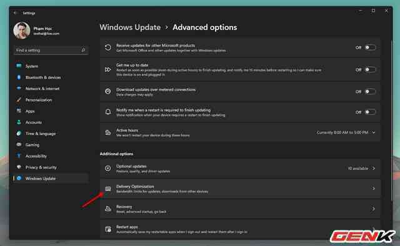Open the Time & language label
The image size is (400, 246).
point(41,134)
